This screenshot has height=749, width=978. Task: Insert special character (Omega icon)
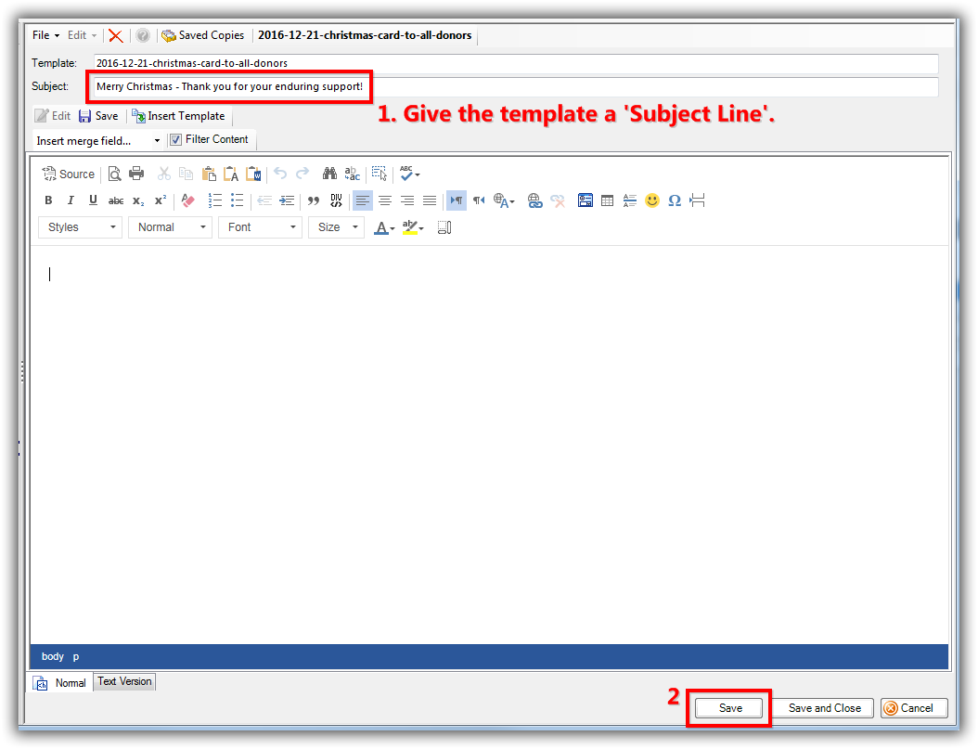click(675, 200)
